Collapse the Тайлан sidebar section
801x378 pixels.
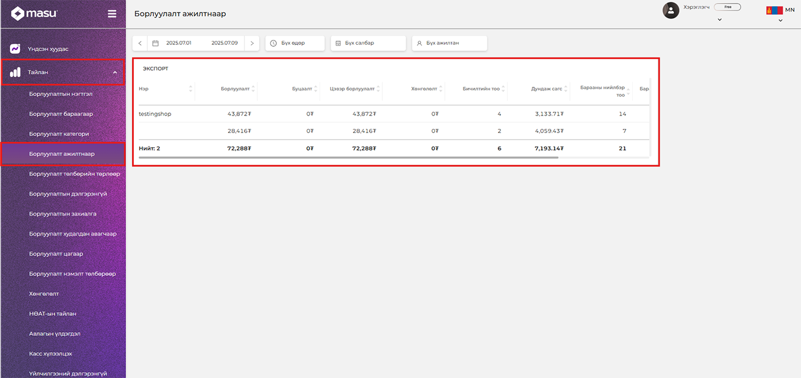click(115, 73)
